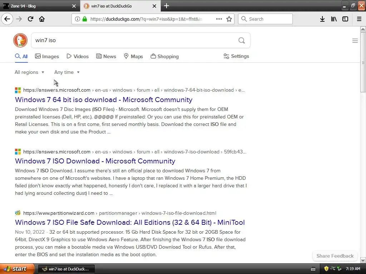
Task: Open the search Settings dropdown
Action: coord(236,56)
